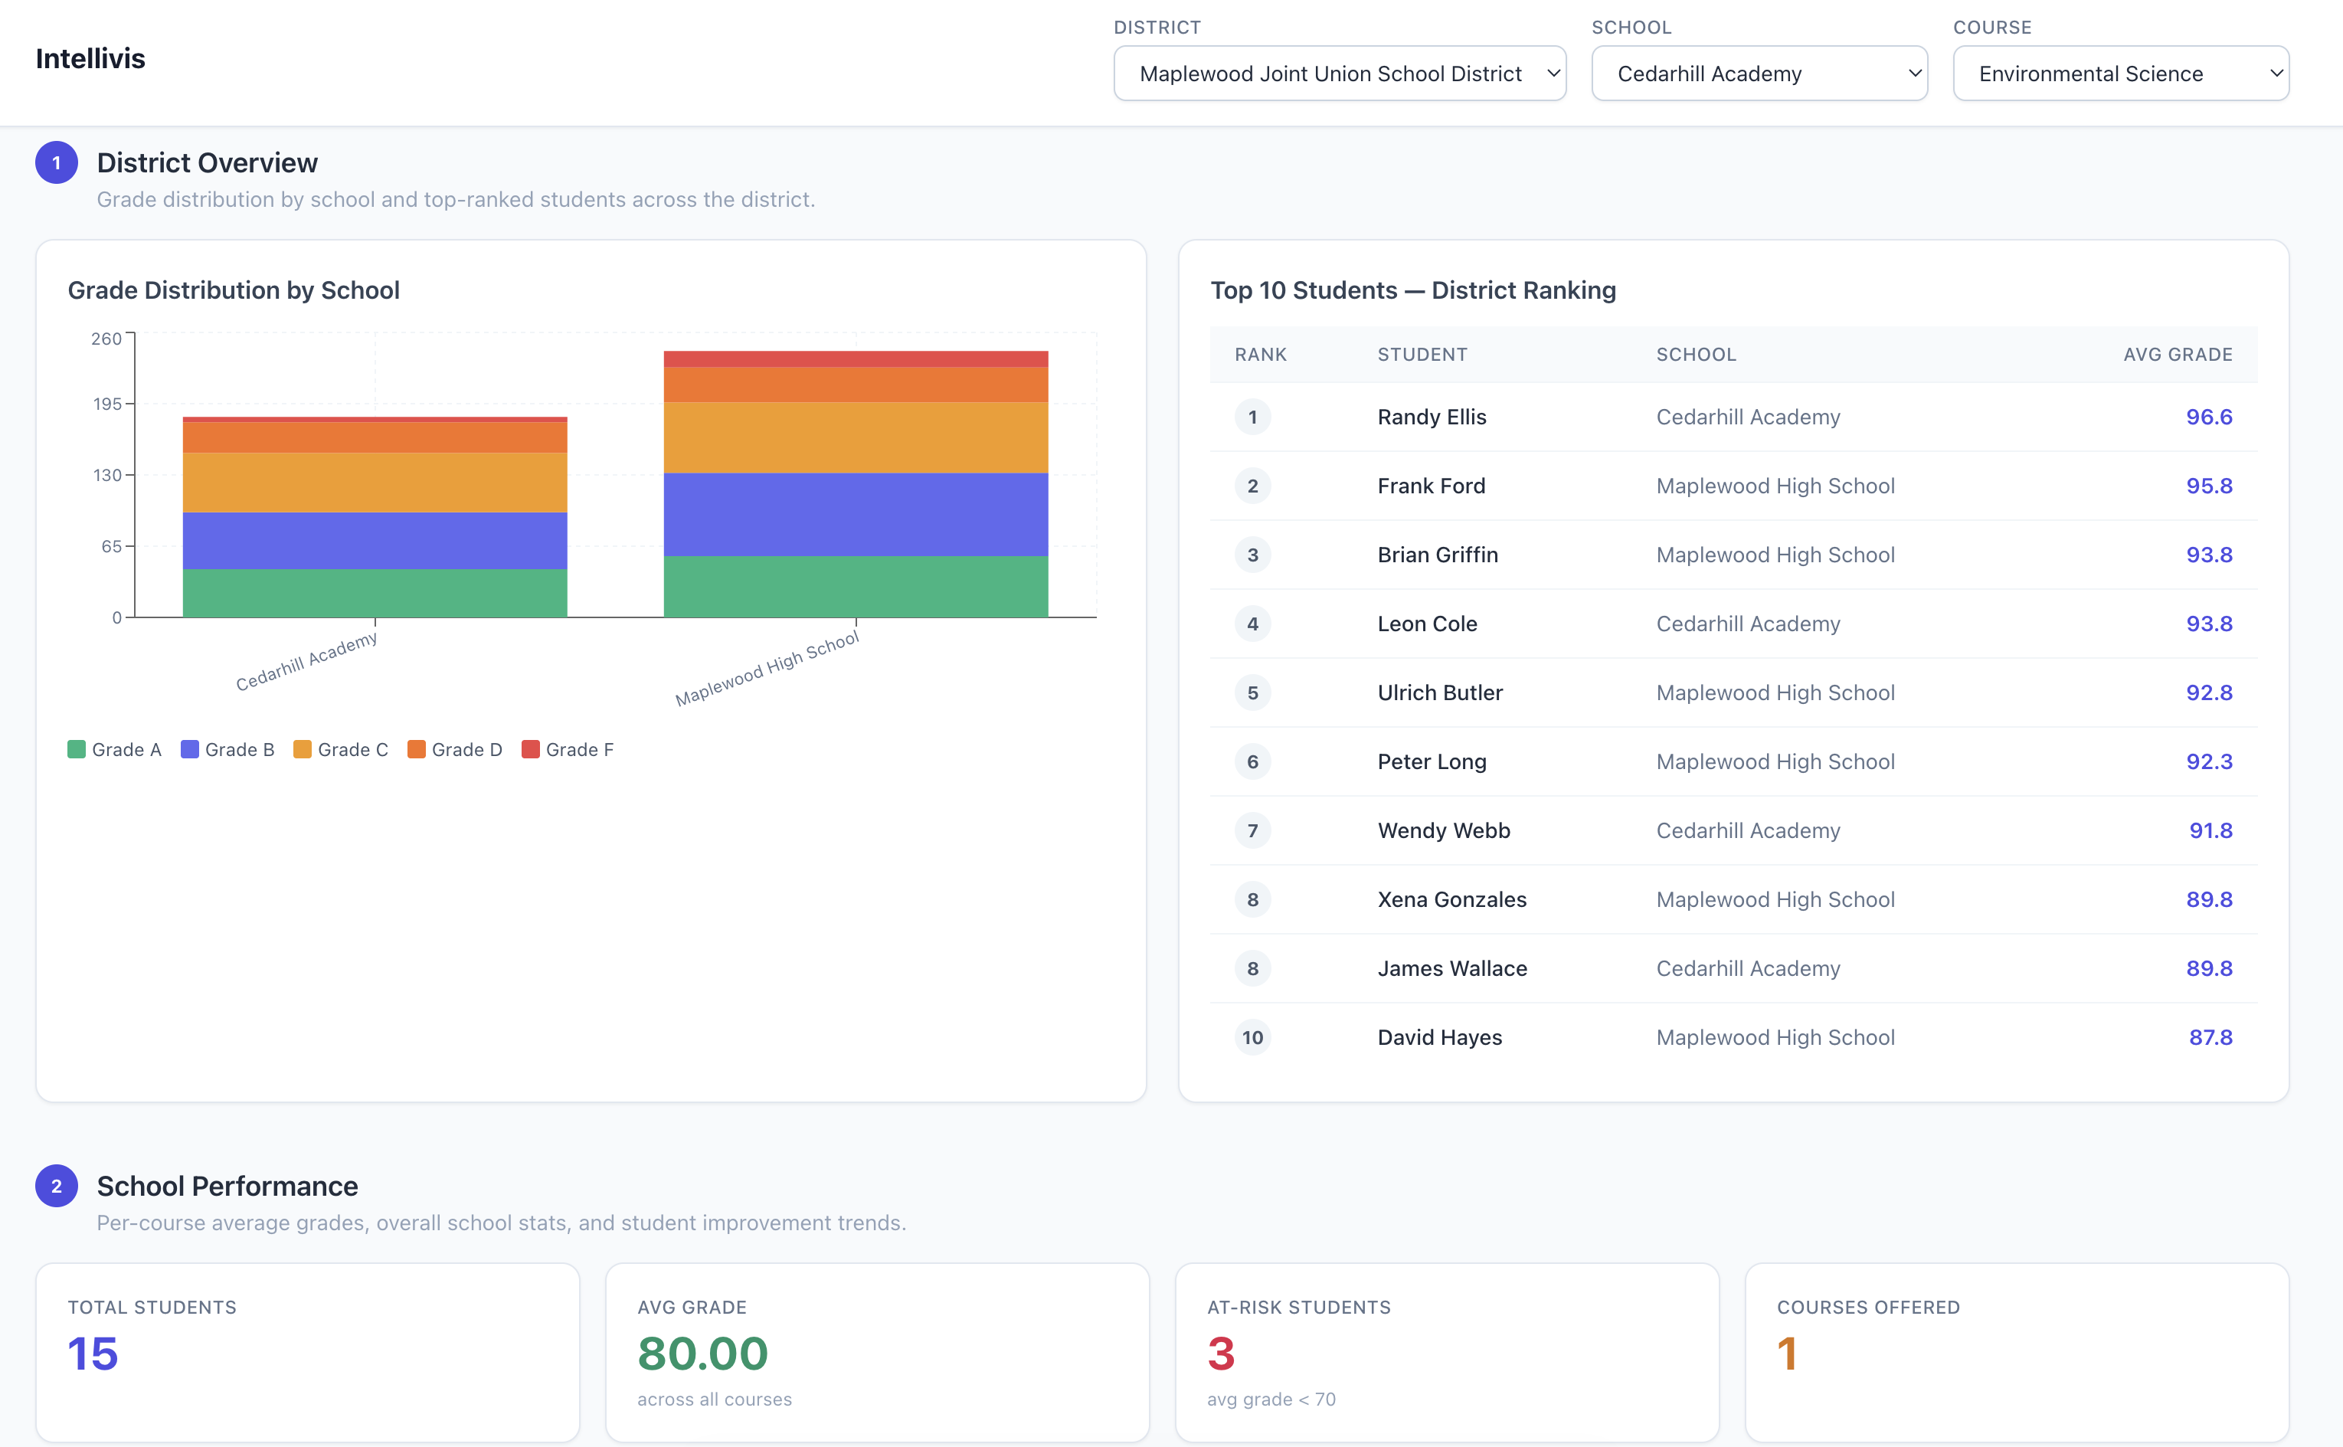
Task: Open the District dropdown selector
Action: coord(1338,74)
